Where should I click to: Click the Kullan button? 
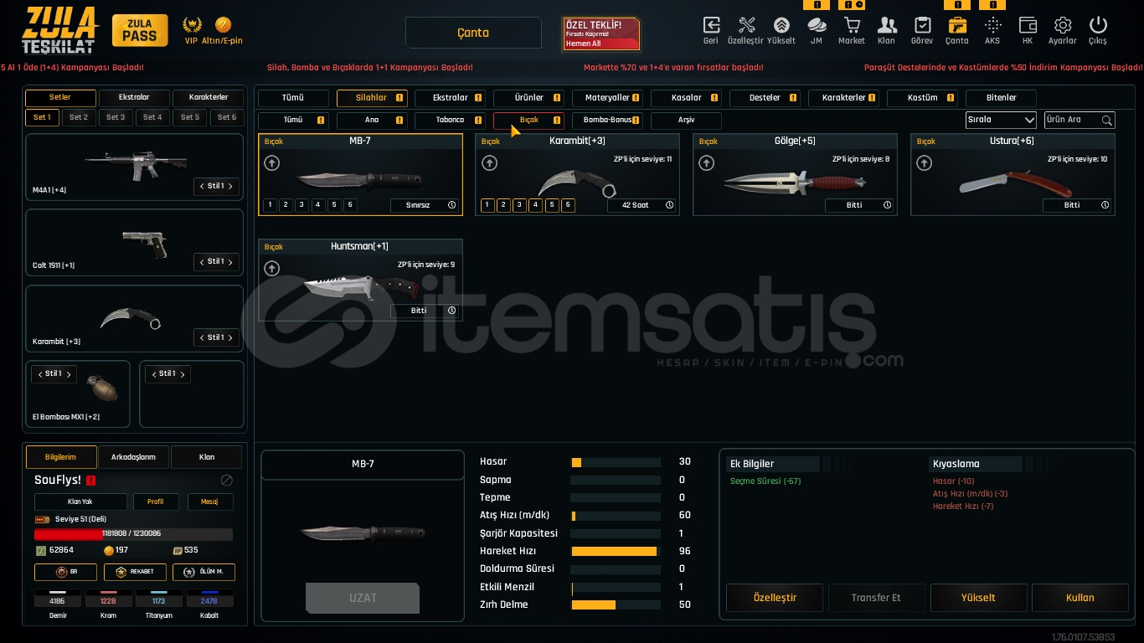coord(1080,598)
